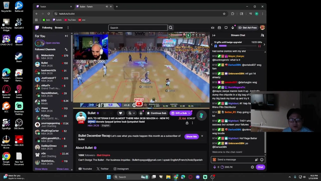The height and width of the screenshot is (181, 321).
Task: Click the Twitch Search field
Action: pos(138,28)
